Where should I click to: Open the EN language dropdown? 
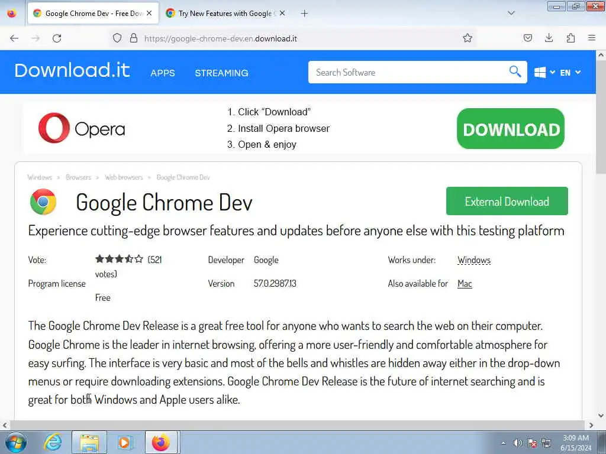coord(570,73)
